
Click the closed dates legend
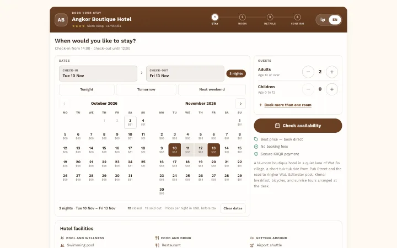coord(135,208)
